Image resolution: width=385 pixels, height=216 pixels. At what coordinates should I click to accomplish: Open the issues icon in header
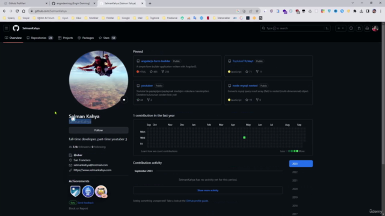pyautogui.click(x=351, y=28)
